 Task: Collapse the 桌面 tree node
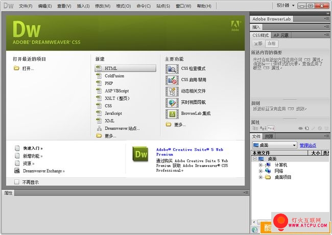[254, 159]
